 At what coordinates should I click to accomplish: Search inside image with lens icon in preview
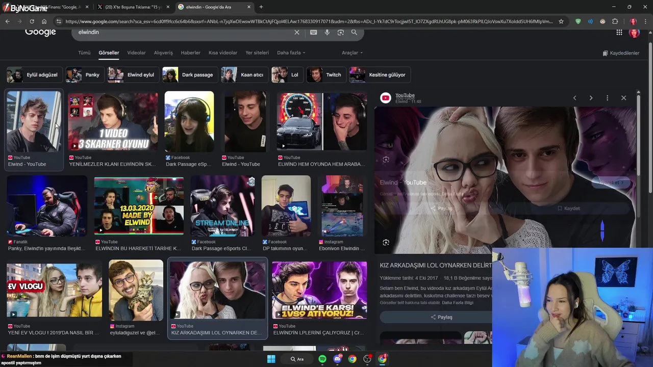(386, 243)
